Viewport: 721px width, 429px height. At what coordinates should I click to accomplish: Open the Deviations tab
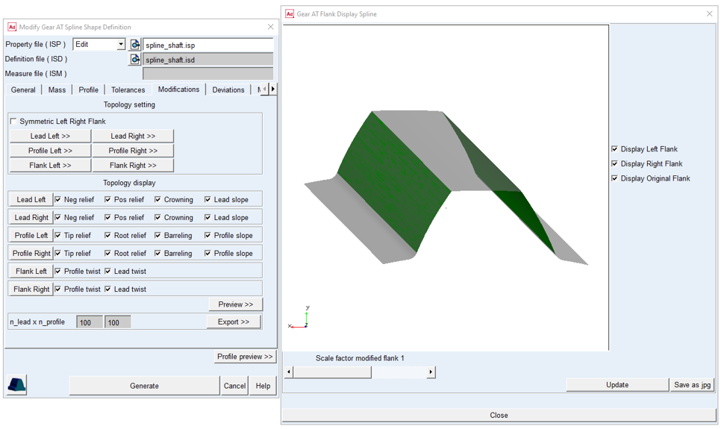[228, 90]
